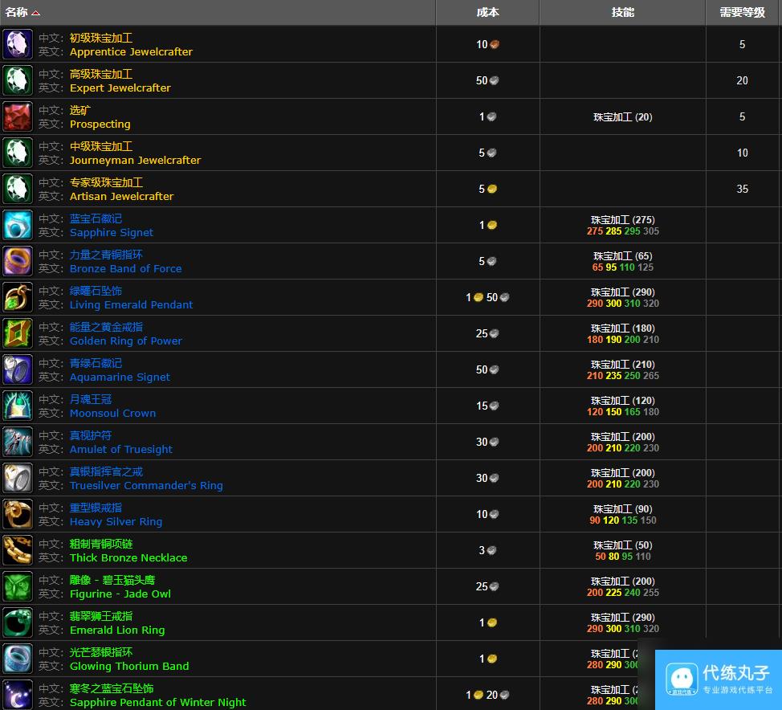This screenshot has height=710, width=782.
Task: Click the Moonsoul Crown icon
Action: [x=18, y=406]
